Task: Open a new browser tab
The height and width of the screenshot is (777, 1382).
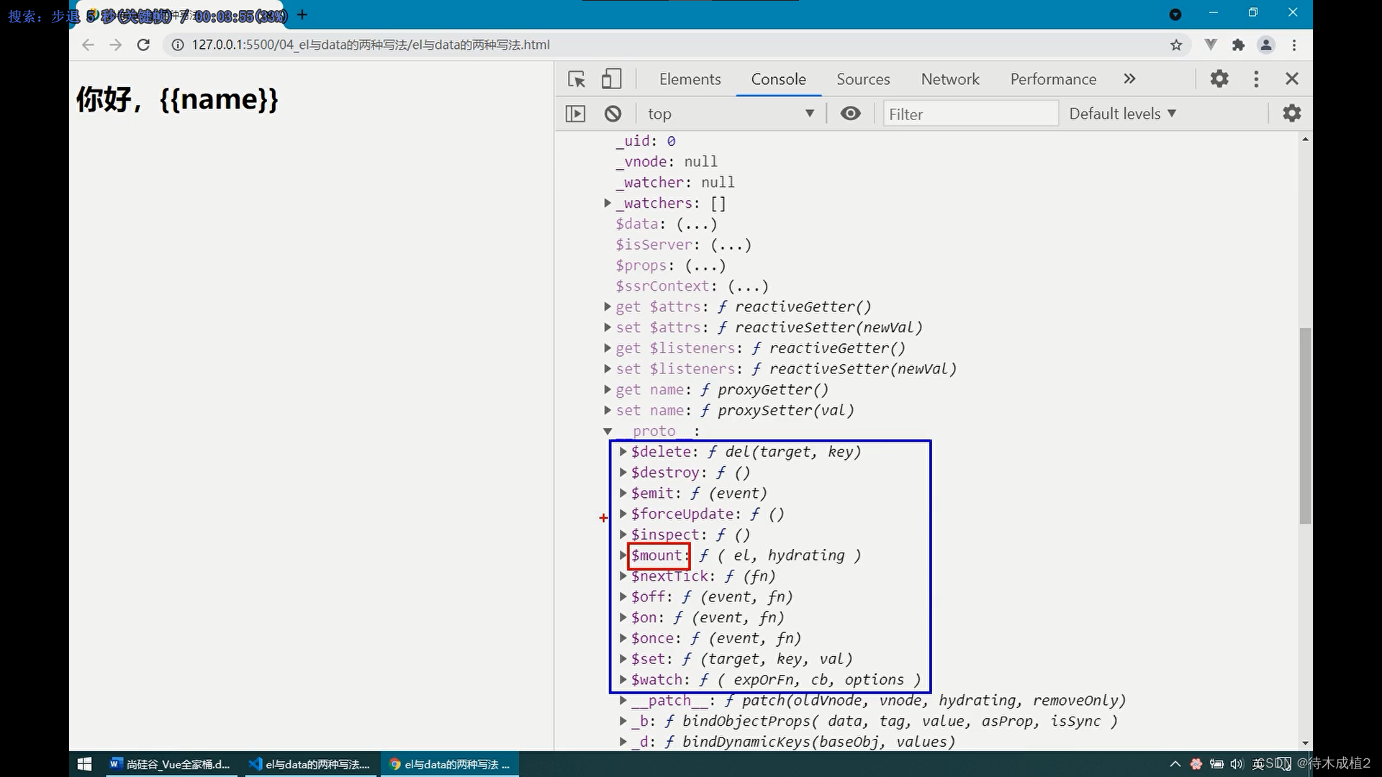Action: tap(302, 14)
